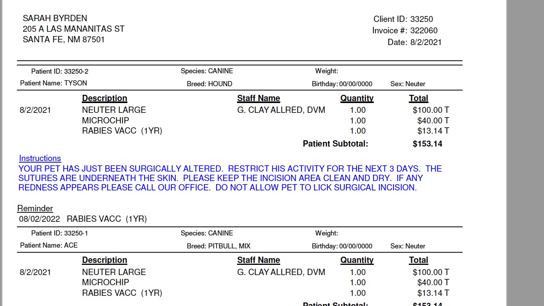Click the Breed: HOUND text
The height and width of the screenshot is (306, 544).
tap(210, 84)
